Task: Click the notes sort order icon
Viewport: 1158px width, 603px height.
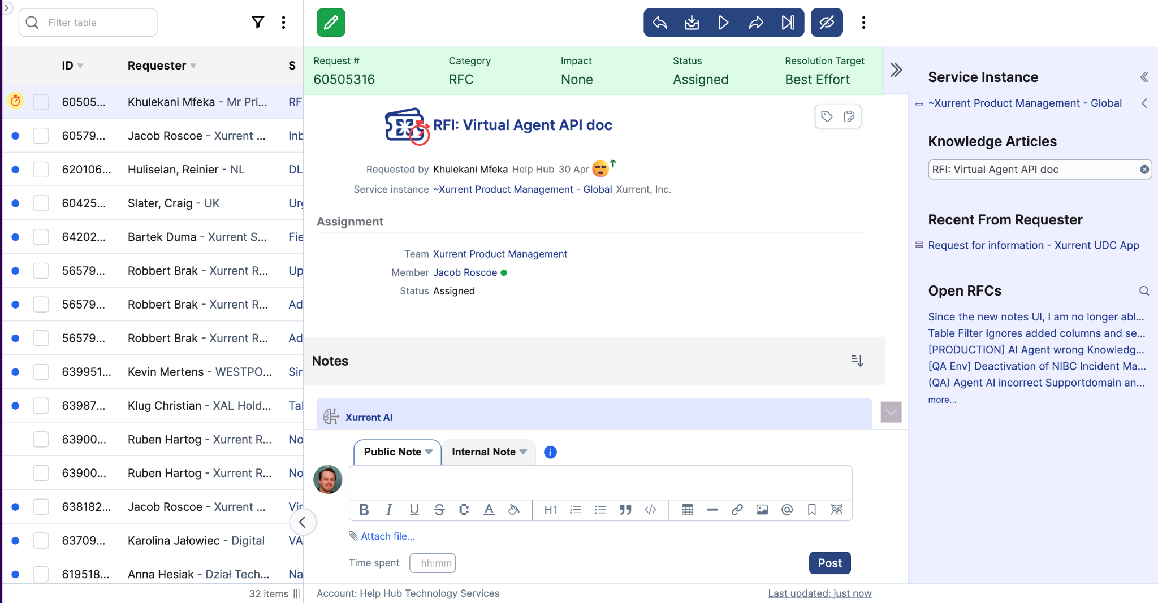Action: pyautogui.click(x=857, y=361)
